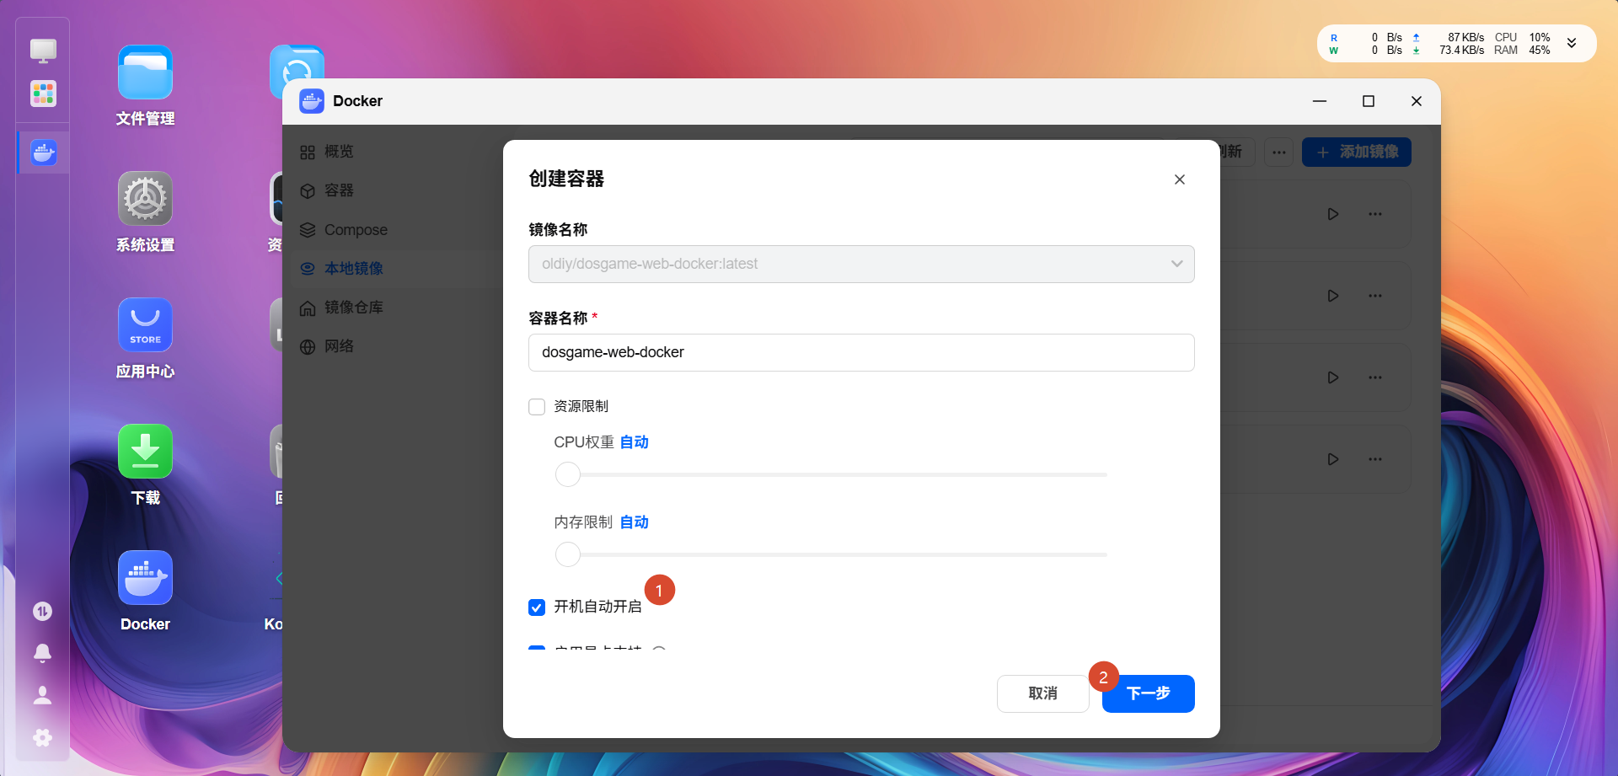Run the fourth image row play icon
This screenshot has width=1618, height=776.
pos(1333,459)
